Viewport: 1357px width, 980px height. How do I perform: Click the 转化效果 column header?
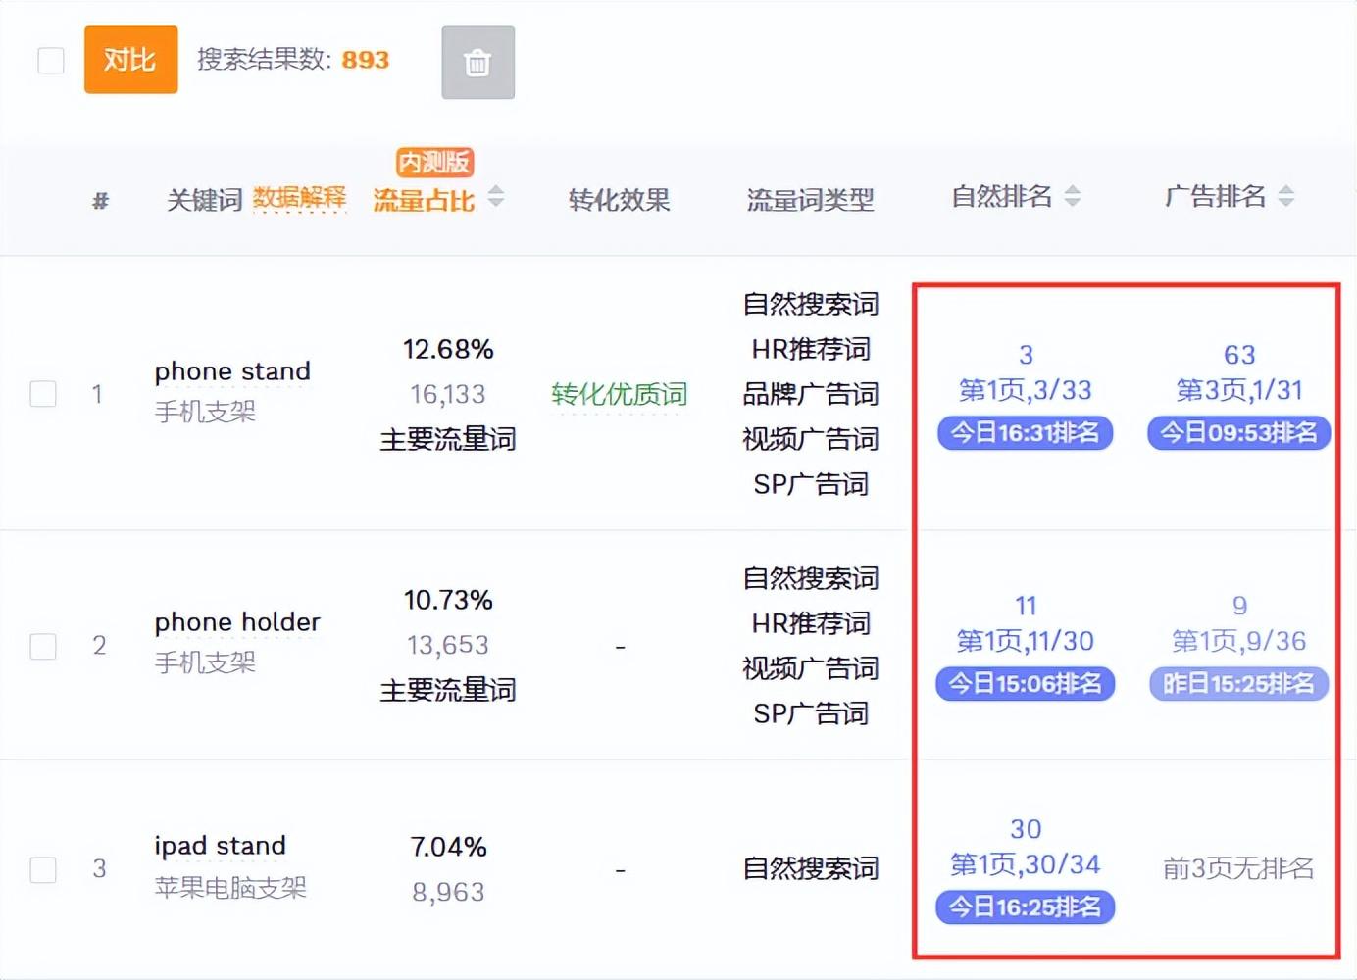click(x=620, y=200)
